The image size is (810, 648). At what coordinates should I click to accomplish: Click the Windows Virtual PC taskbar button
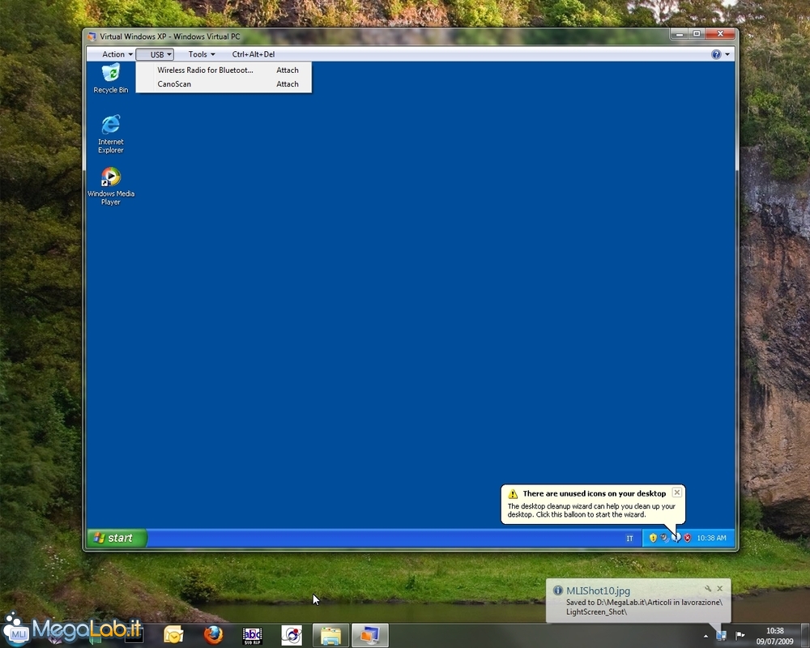point(370,635)
